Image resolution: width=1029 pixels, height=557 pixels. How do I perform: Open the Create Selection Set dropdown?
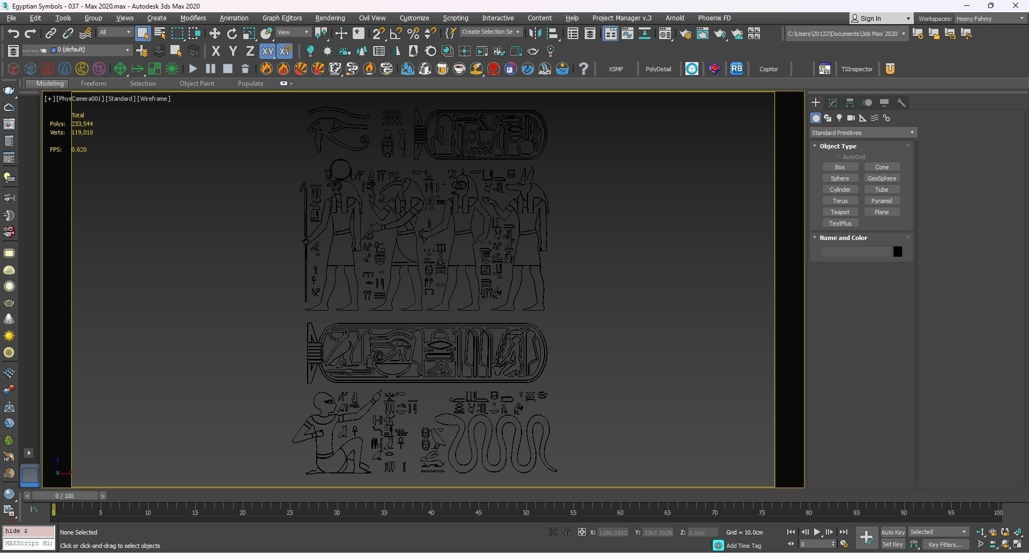click(491, 32)
